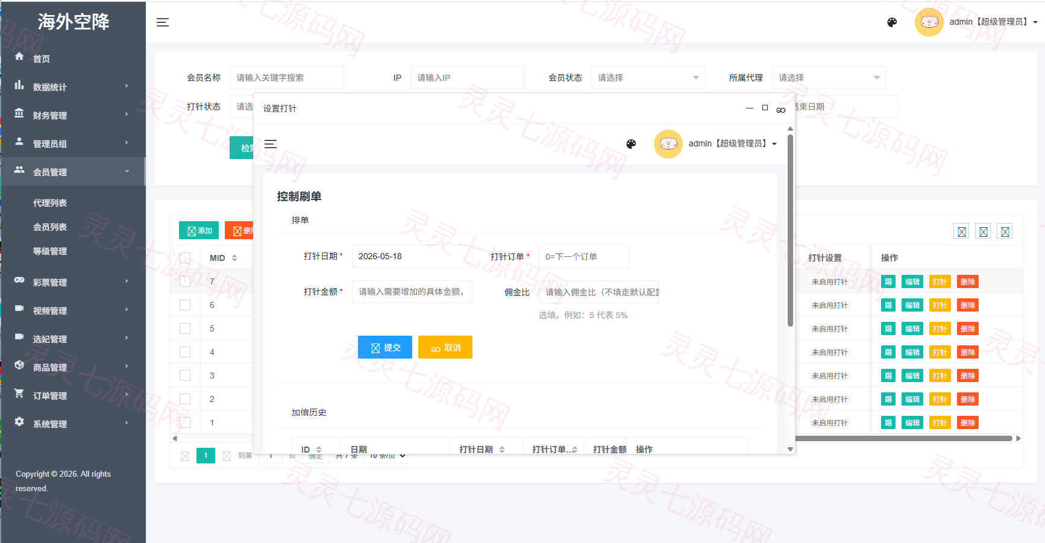Click the 打针金额 input field
The image size is (1045, 543).
coord(412,292)
